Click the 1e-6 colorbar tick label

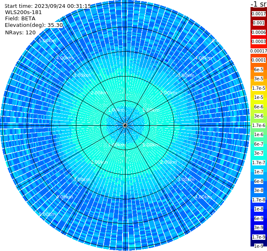coord(259,134)
